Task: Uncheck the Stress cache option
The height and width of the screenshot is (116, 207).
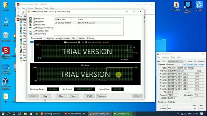Action: (34, 25)
